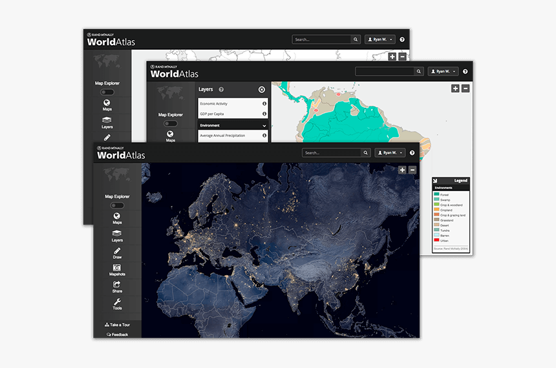Open Mapshots in the front window sidebar
This screenshot has height=368, width=556.
point(117,270)
